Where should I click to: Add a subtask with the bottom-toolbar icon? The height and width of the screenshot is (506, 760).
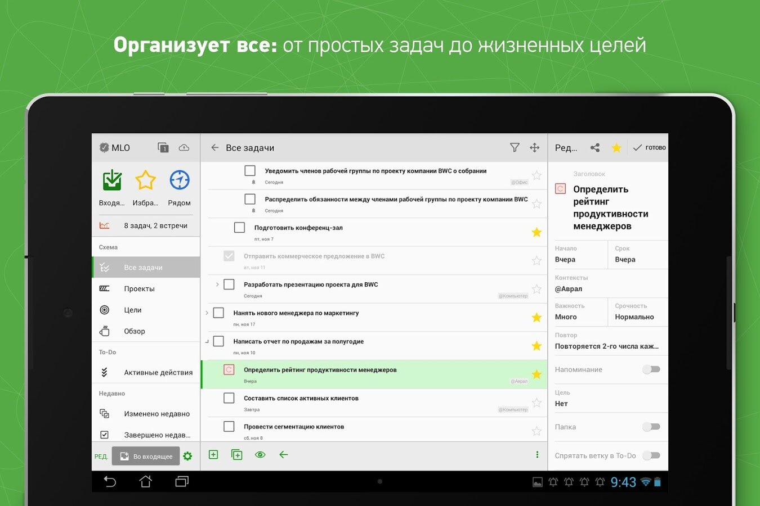(x=237, y=454)
